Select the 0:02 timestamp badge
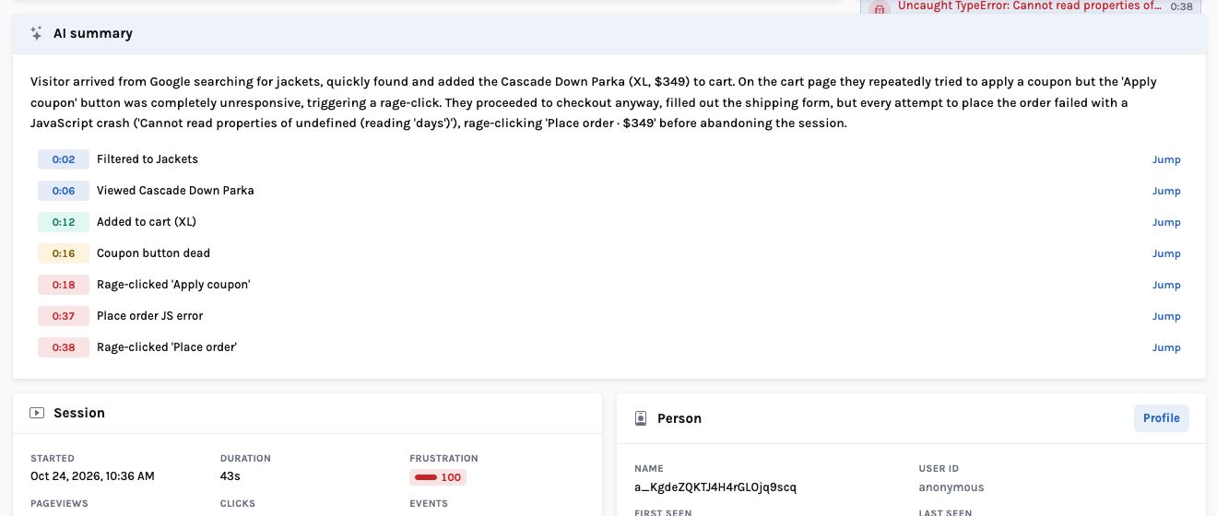 [64, 159]
